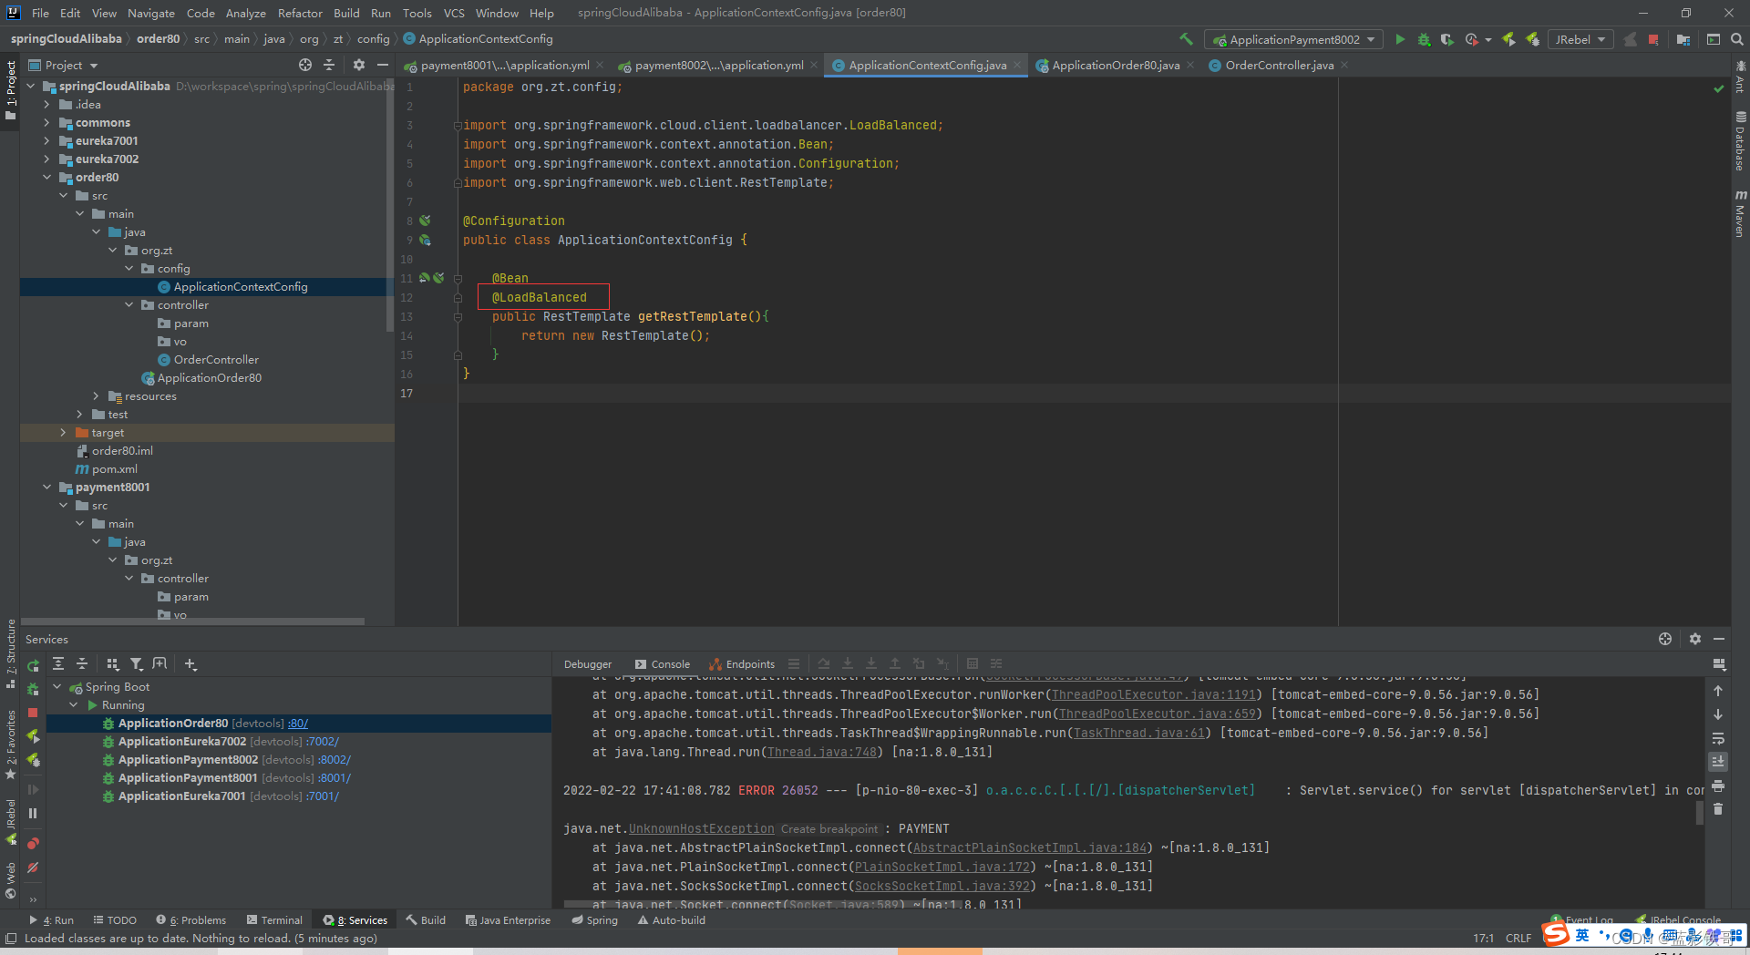Open the :80/ link for ApplicationOrder80
This screenshot has height=955, width=1750.
point(298,723)
